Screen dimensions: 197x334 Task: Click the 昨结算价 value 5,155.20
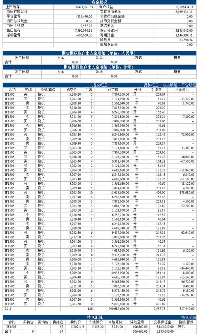click(98, 327)
